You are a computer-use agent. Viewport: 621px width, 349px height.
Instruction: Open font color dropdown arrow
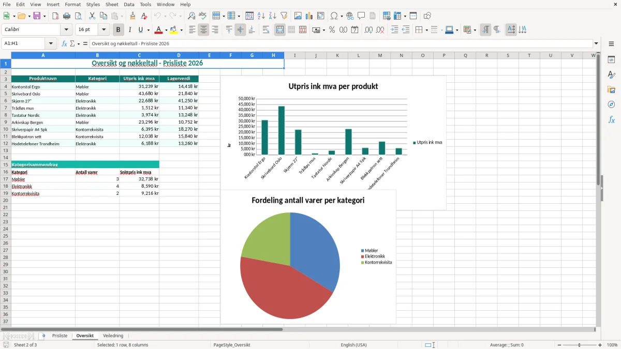[x=166, y=30]
